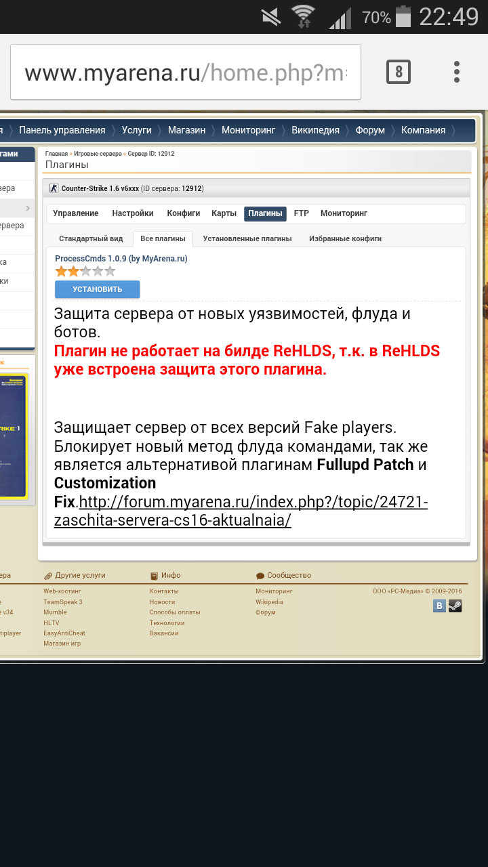The image size is (488, 867).
Task: Open Технологии footer link
Action: coord(167,623)
